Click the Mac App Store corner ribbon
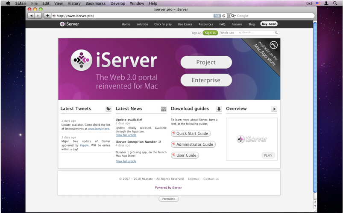The image size is (343, 213). (x=266, y=54)
